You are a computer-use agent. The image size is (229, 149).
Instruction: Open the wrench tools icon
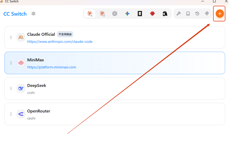(179, 14)
